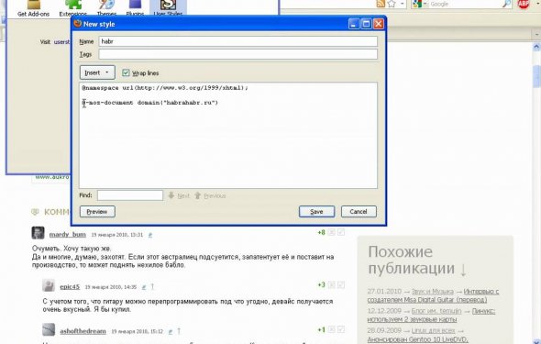Click the Save button
The height and width of the screenshot is (344, 541).
tap(316, 212)
